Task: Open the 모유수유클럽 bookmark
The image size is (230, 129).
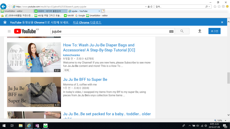Action: tap(19, 15)
